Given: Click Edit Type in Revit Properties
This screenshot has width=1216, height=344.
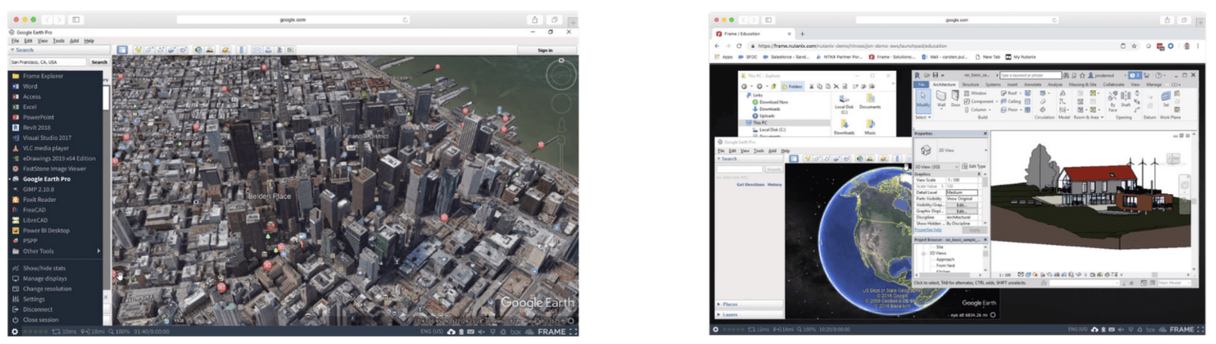Looking at the screenshot, I should pyautogui.click(x=976, y=166).
